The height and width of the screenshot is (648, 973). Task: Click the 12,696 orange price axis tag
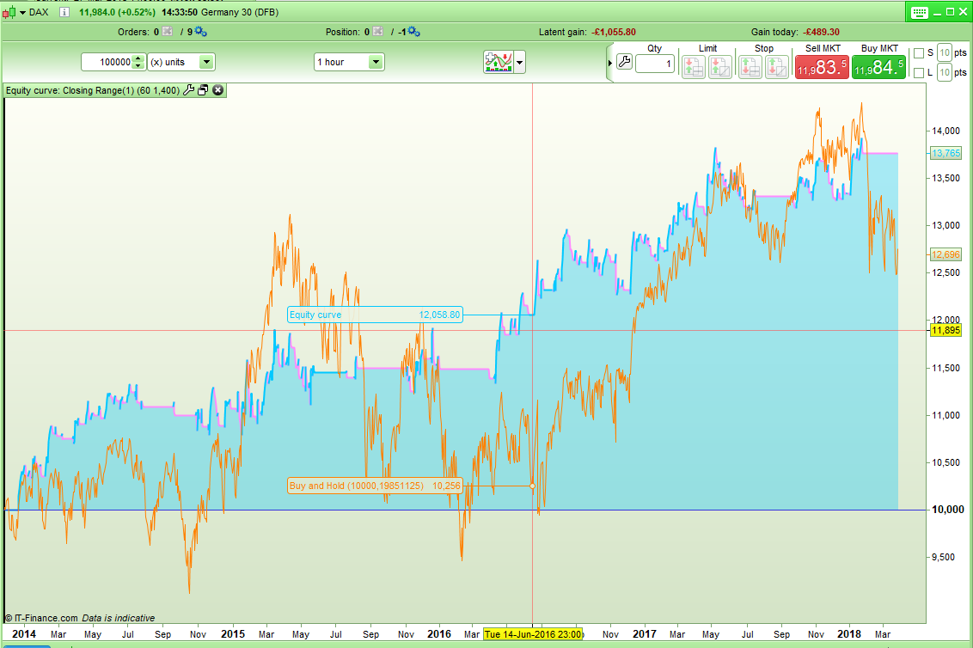tap(945, 254)
